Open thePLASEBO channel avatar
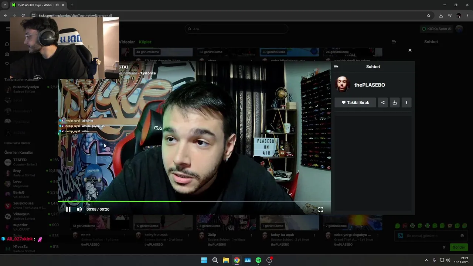 (343, 85)
